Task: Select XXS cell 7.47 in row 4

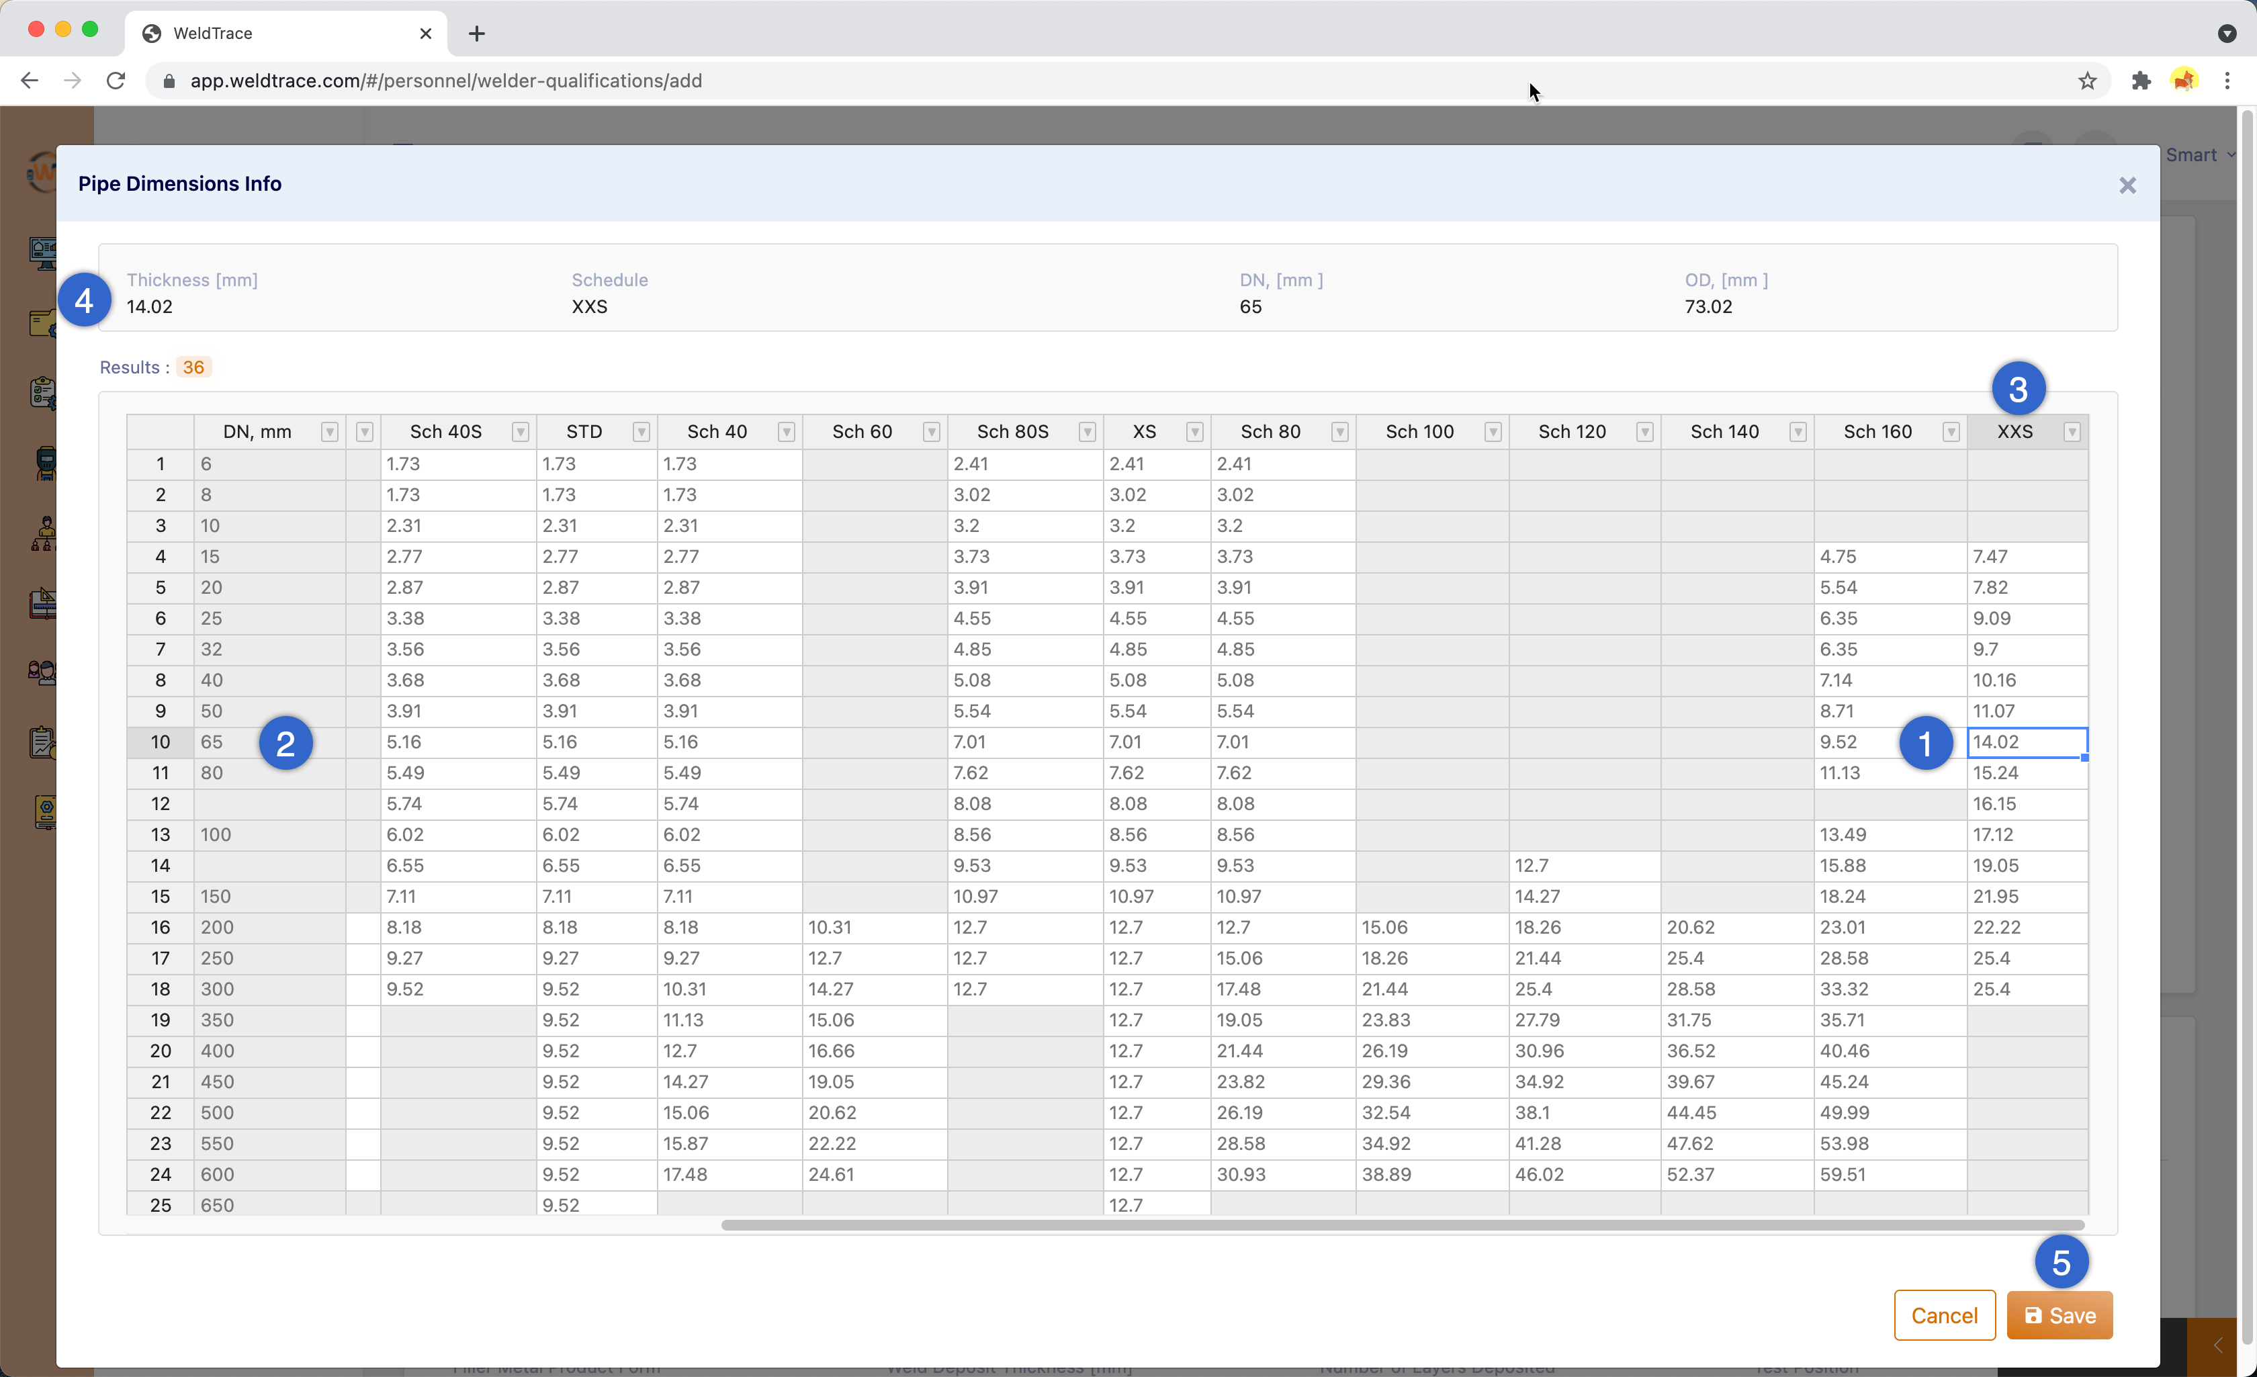Action: click(2027, 557)
